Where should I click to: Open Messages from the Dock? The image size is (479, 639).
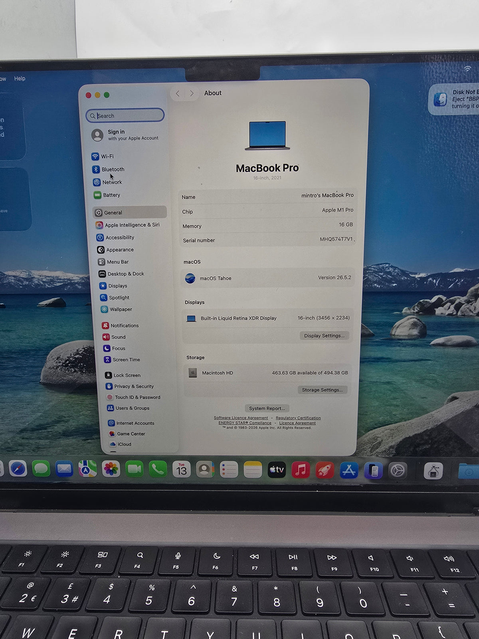41,468
